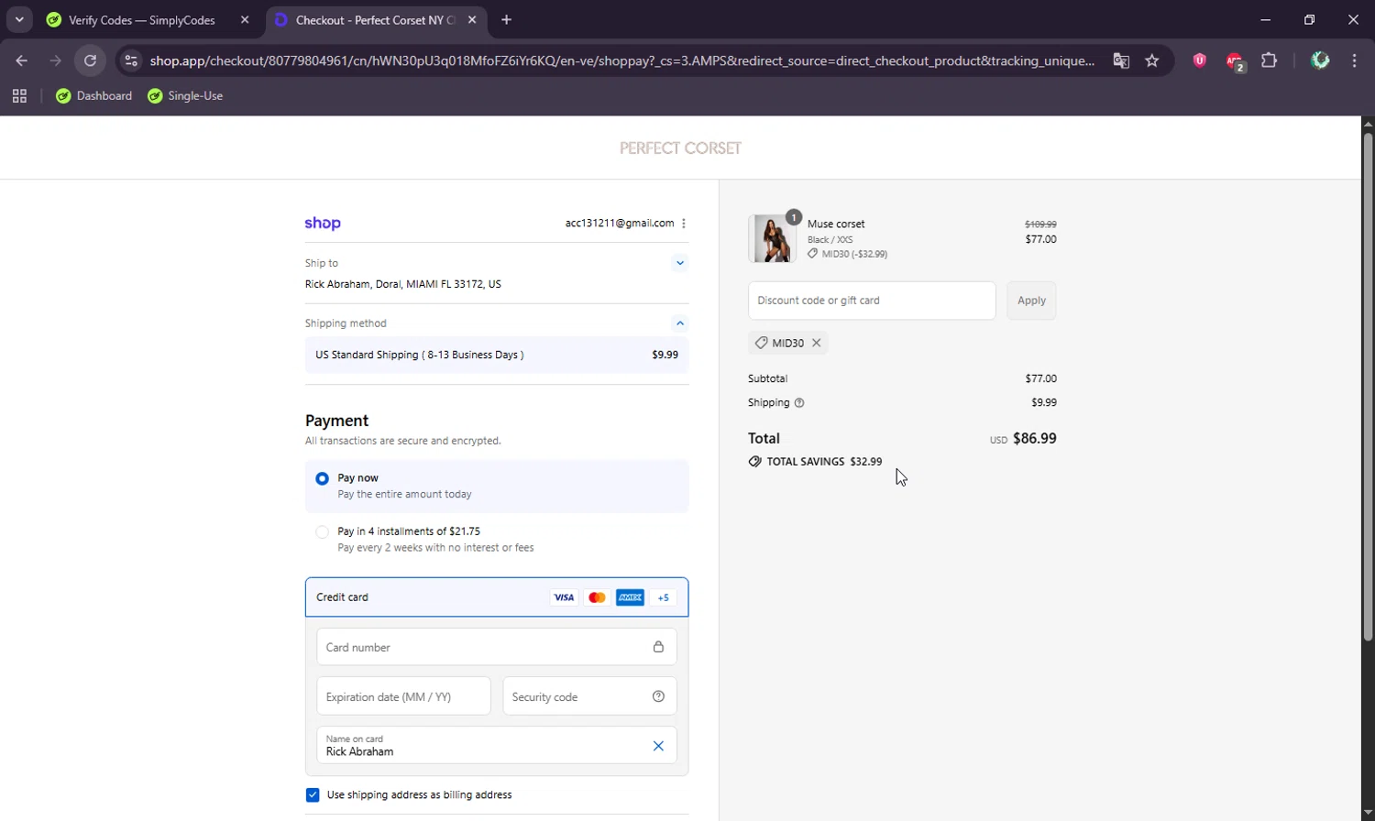Select the Checkout - Perfect Corset tab
Screen dimensions: 1375x821
point(377,19)
